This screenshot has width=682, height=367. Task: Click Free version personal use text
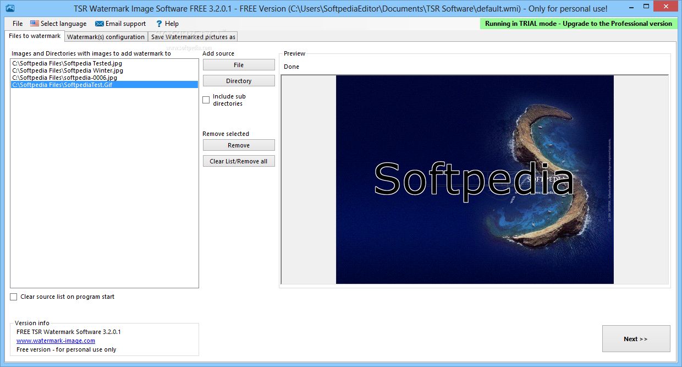click(x=66, y=349)
